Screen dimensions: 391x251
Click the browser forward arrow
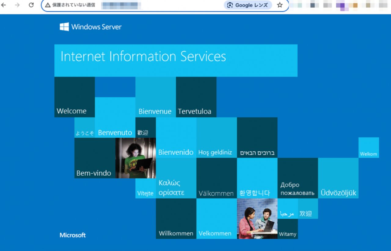tap(17, 5)
